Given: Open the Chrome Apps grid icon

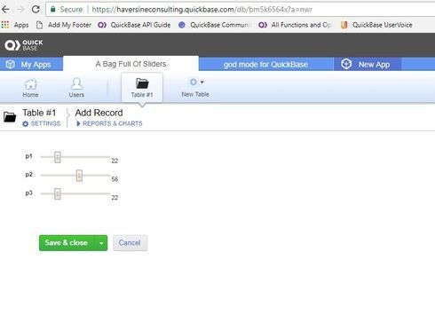Looking at the screenshot, I should [x=5, y=25].
